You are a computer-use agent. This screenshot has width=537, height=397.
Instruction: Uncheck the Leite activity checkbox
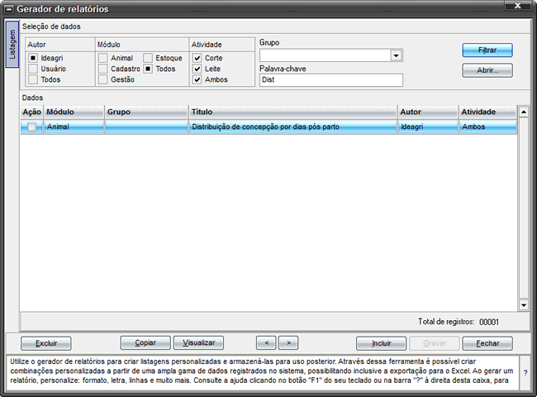[x=197, y=69]
